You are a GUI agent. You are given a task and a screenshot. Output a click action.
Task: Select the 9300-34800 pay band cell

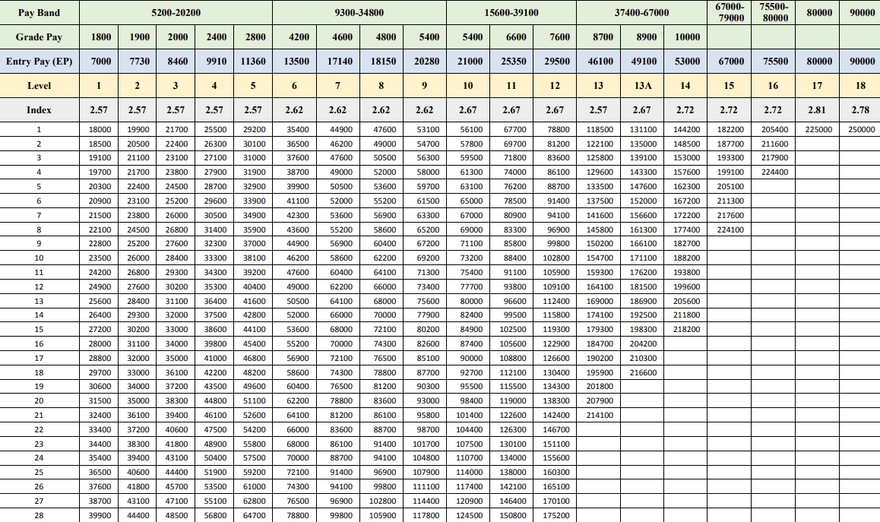(x=360, y=13)
